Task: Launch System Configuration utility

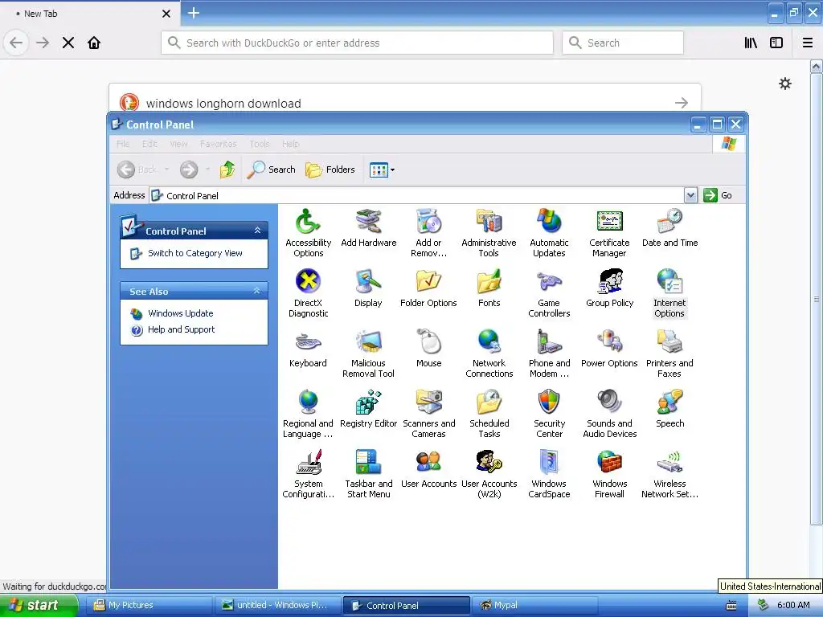Action: (308, 474)
